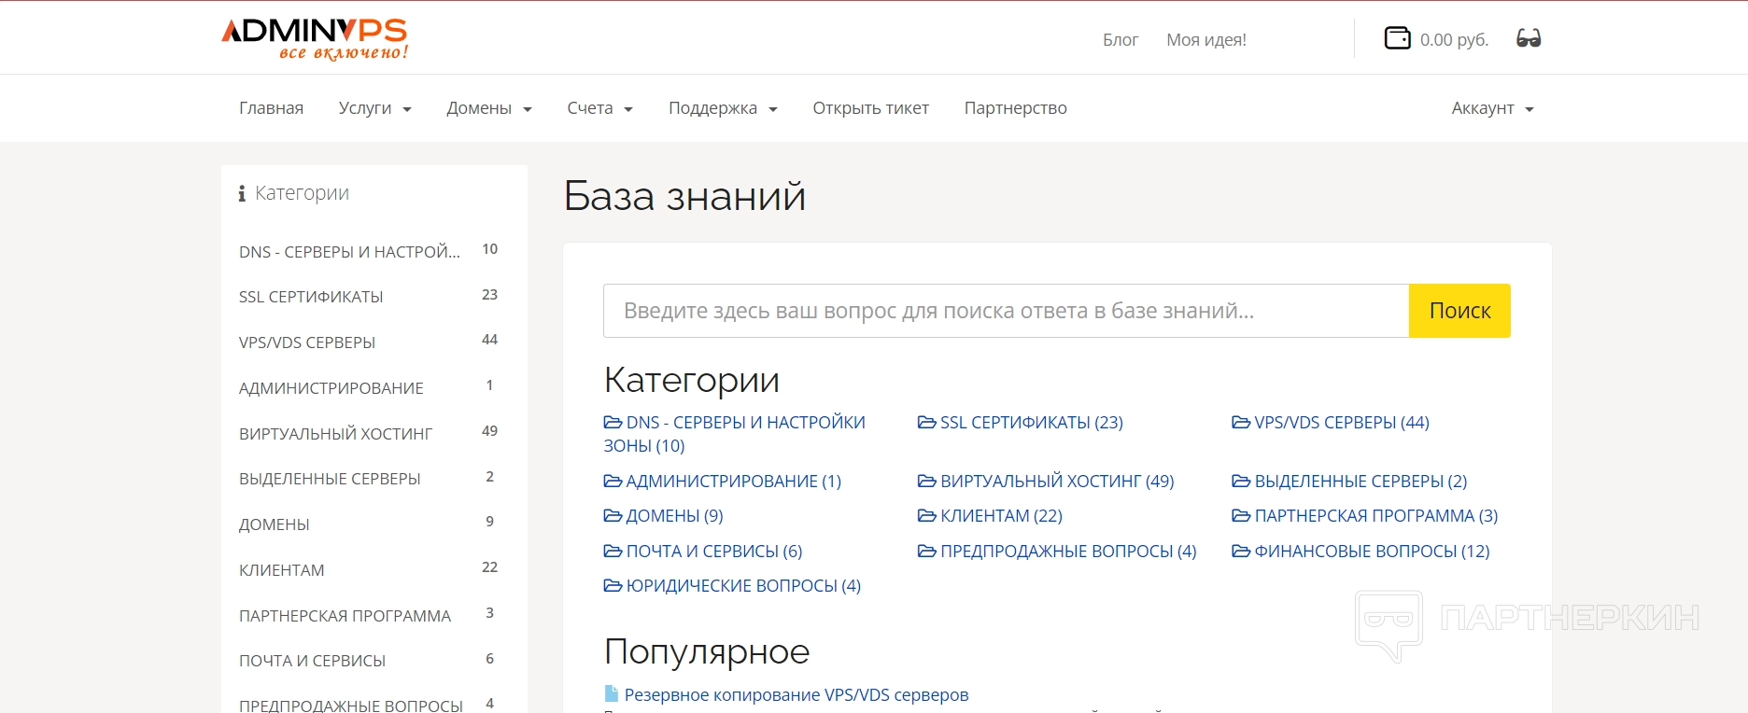
Task: Click the document icon beside Резервное копирование
Action: pyautogui.click(x=612, y=694)
